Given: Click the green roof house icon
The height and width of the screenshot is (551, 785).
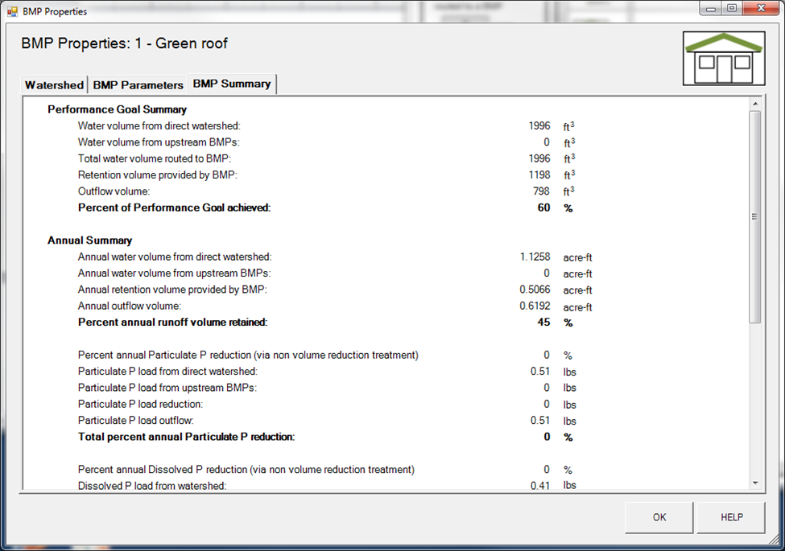Looking at the screenshot, I should pyautogui.click(x=723, y=59).
